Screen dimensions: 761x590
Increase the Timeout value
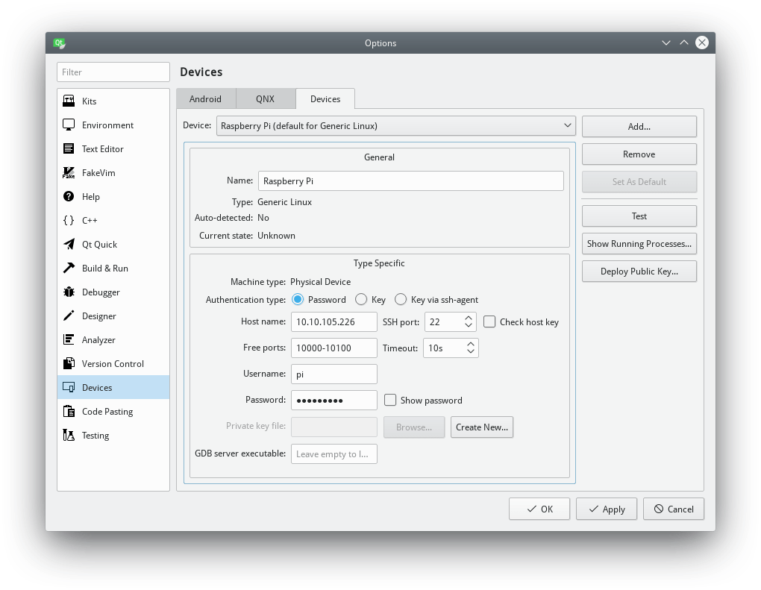(470, 344)
